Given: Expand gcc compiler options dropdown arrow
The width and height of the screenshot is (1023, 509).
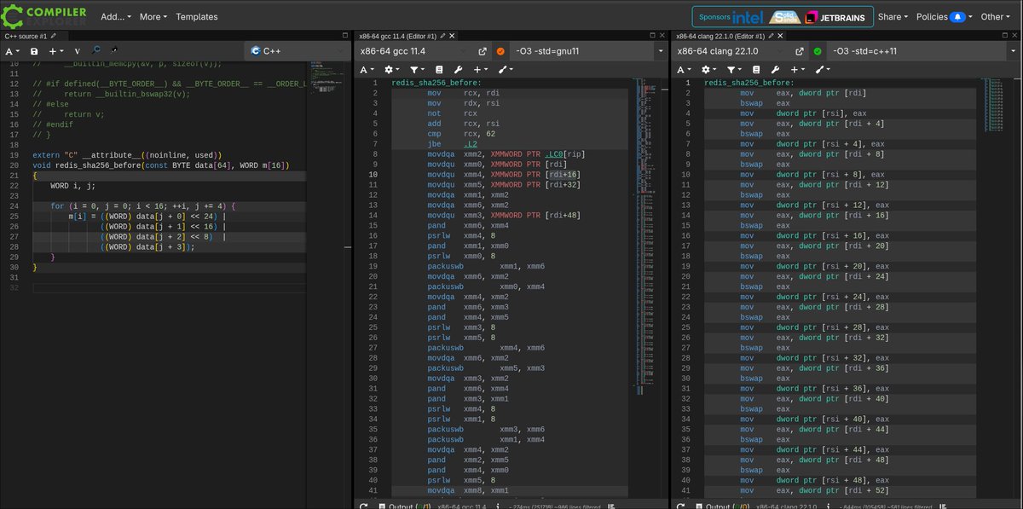Looking at the screenshot, I should coord(661,51).
